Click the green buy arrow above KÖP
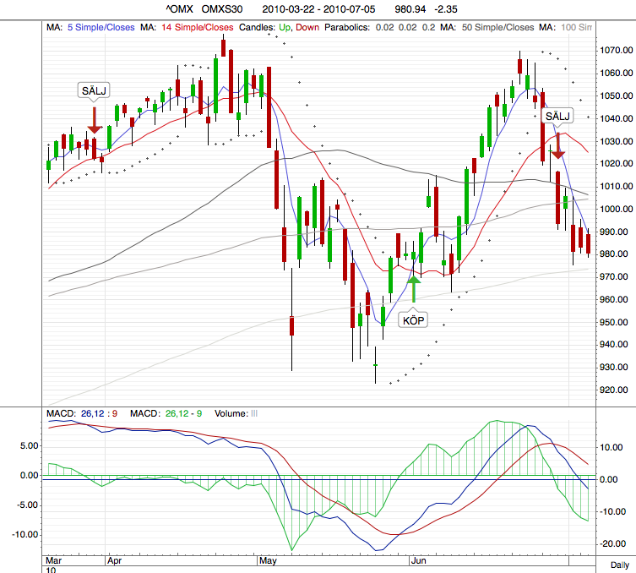Screen dimensions: 636x573 (x=414, y=287)
